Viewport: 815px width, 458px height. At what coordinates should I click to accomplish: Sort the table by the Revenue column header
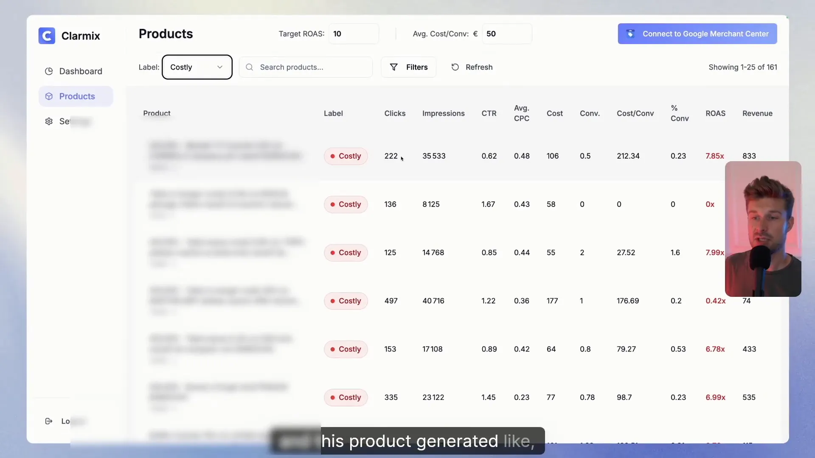pos(758,113)
